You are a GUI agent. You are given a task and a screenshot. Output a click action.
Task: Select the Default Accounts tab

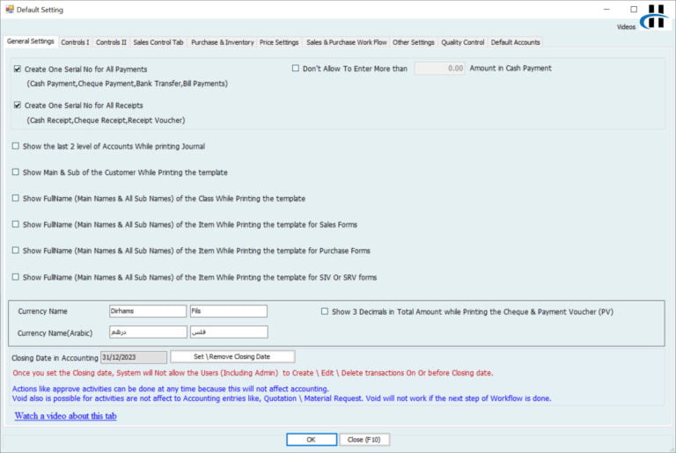pyautogui.click(x=516, y=42)
